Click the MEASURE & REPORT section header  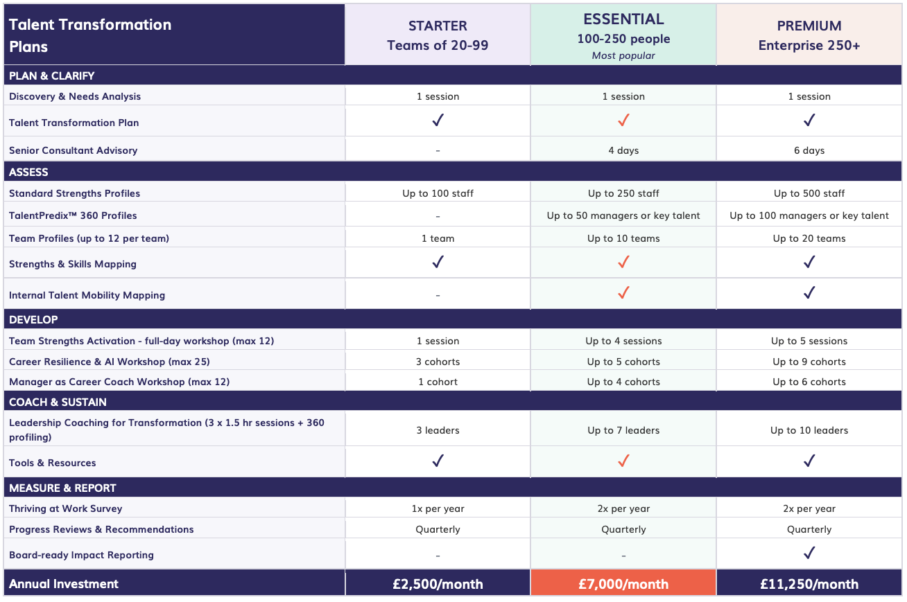(62, 488)
